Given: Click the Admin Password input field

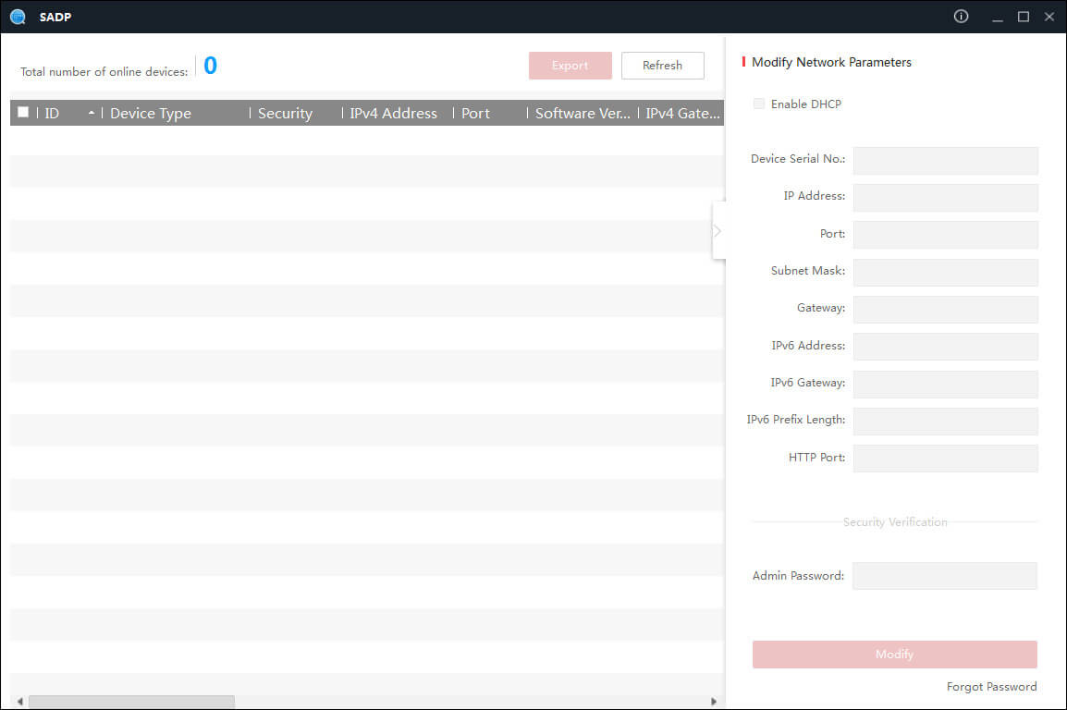Looking at the screenshot, I should point(944,576).
